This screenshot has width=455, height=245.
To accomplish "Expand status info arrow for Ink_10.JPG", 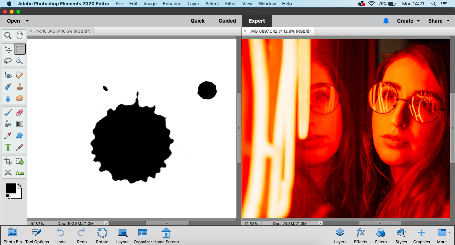I will coord(106,223).
